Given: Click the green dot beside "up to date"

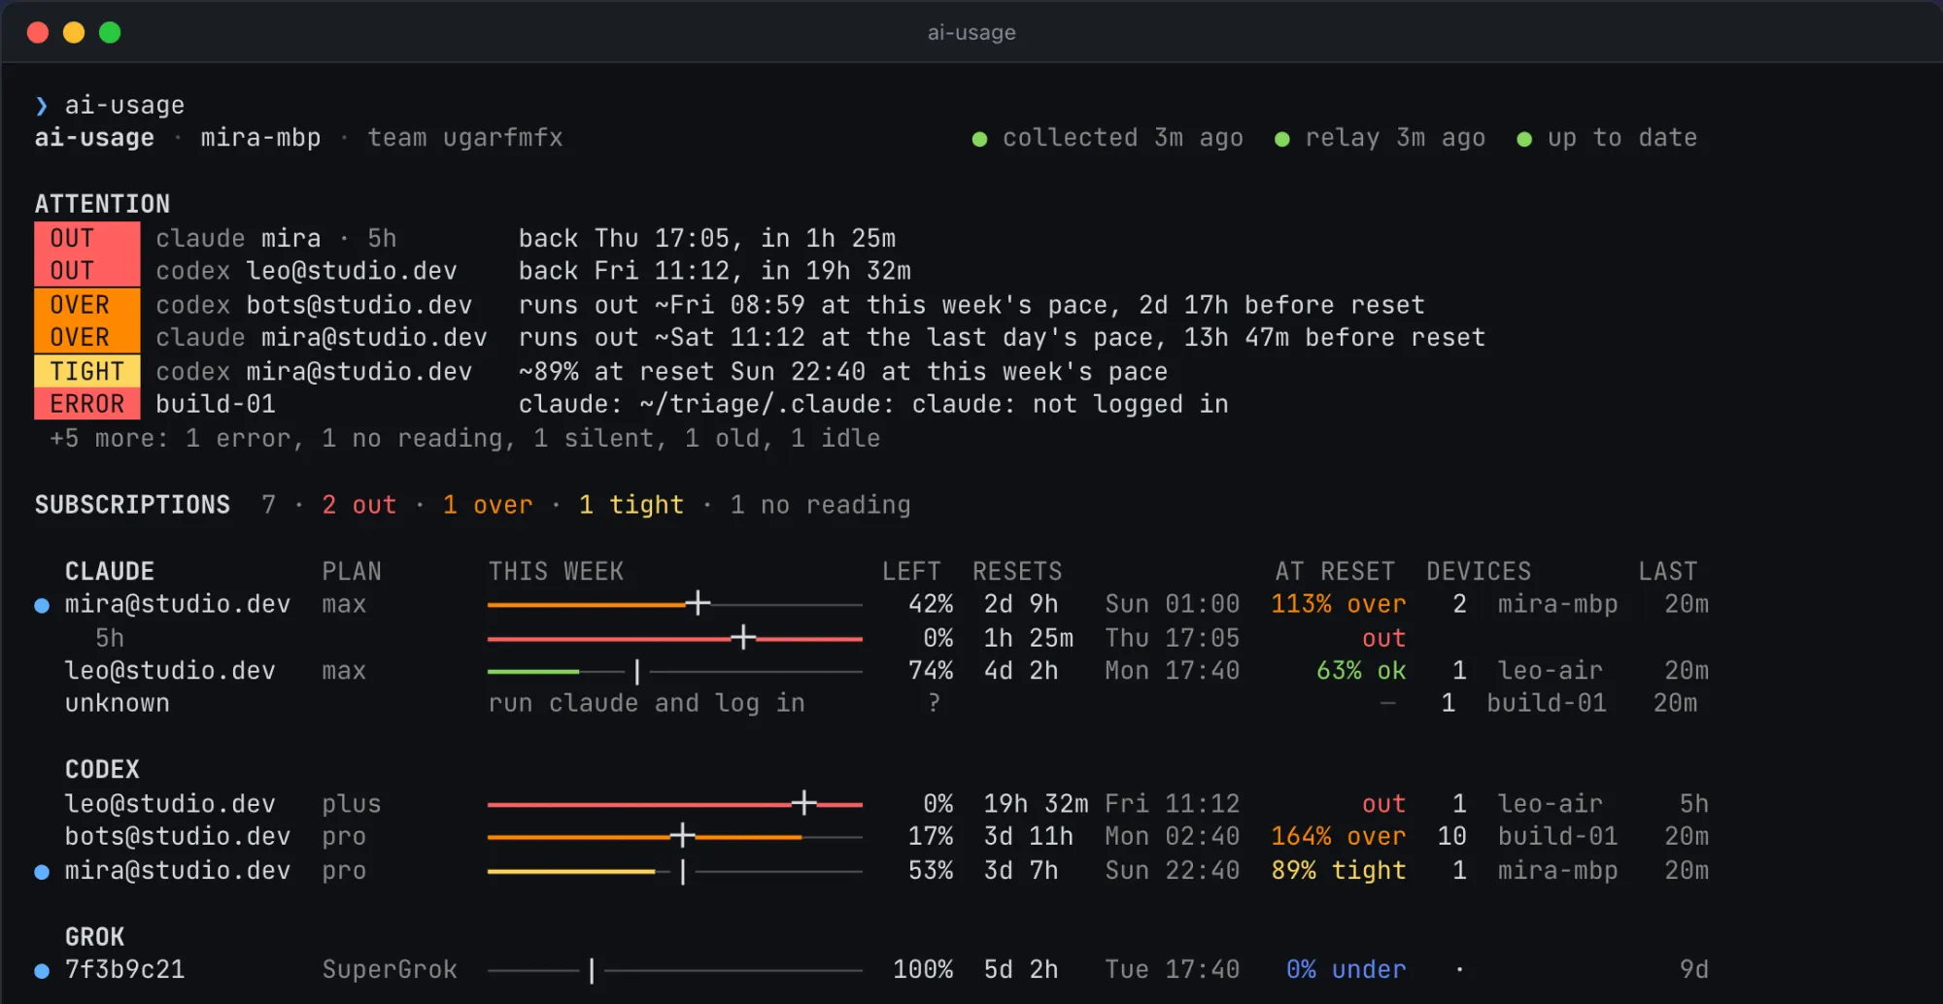Looking at the screenshot, I should [x=1524, y=139].
